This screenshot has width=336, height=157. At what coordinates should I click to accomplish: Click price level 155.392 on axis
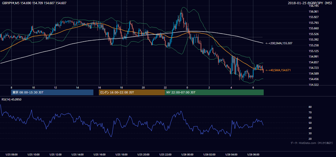pos(314,40)
